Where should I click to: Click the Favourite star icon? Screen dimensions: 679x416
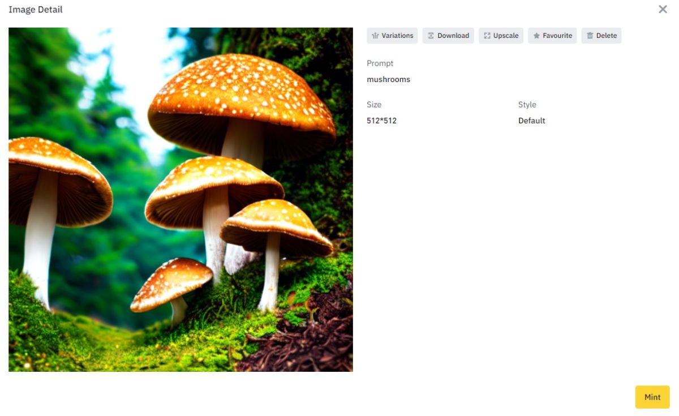pyautogui.click(x=536, y=36)
